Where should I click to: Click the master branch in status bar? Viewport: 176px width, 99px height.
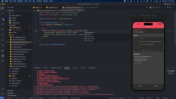click(x=8, y=98)
